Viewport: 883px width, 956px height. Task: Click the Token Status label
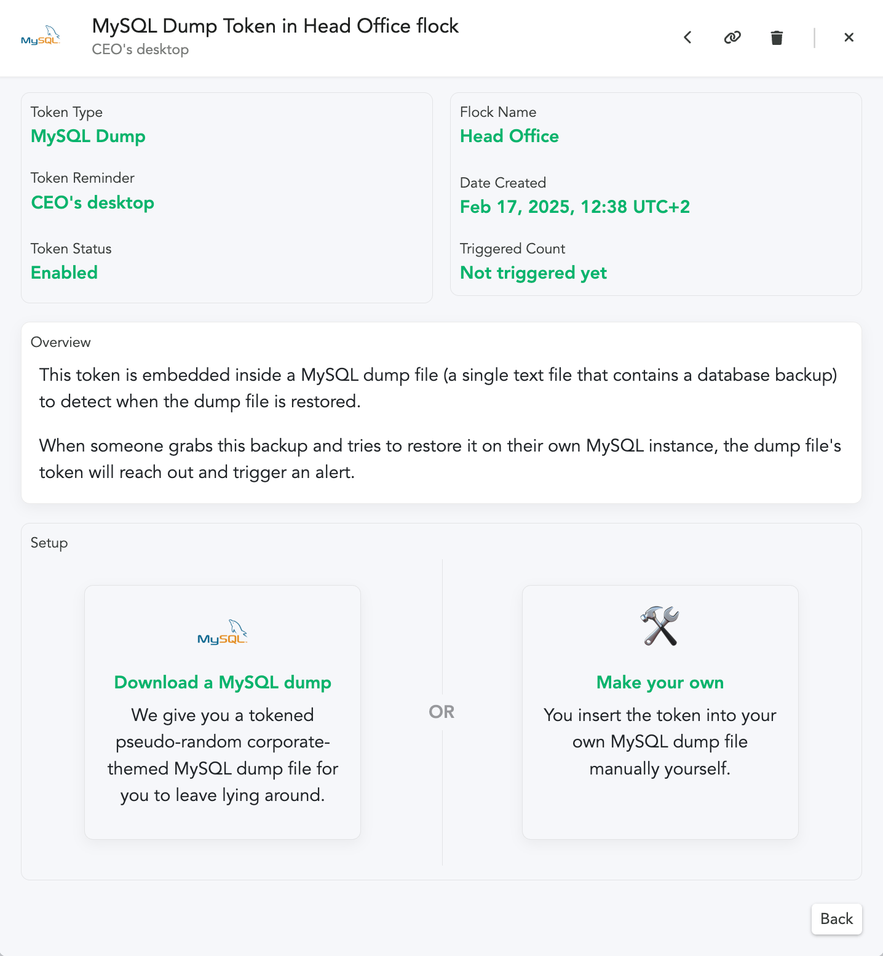(71, 249)
